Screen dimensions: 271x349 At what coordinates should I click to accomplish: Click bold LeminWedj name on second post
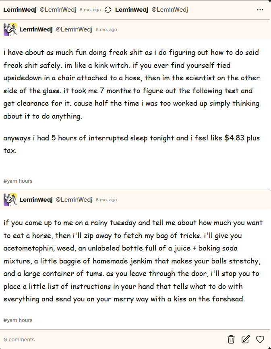(36, 200)
